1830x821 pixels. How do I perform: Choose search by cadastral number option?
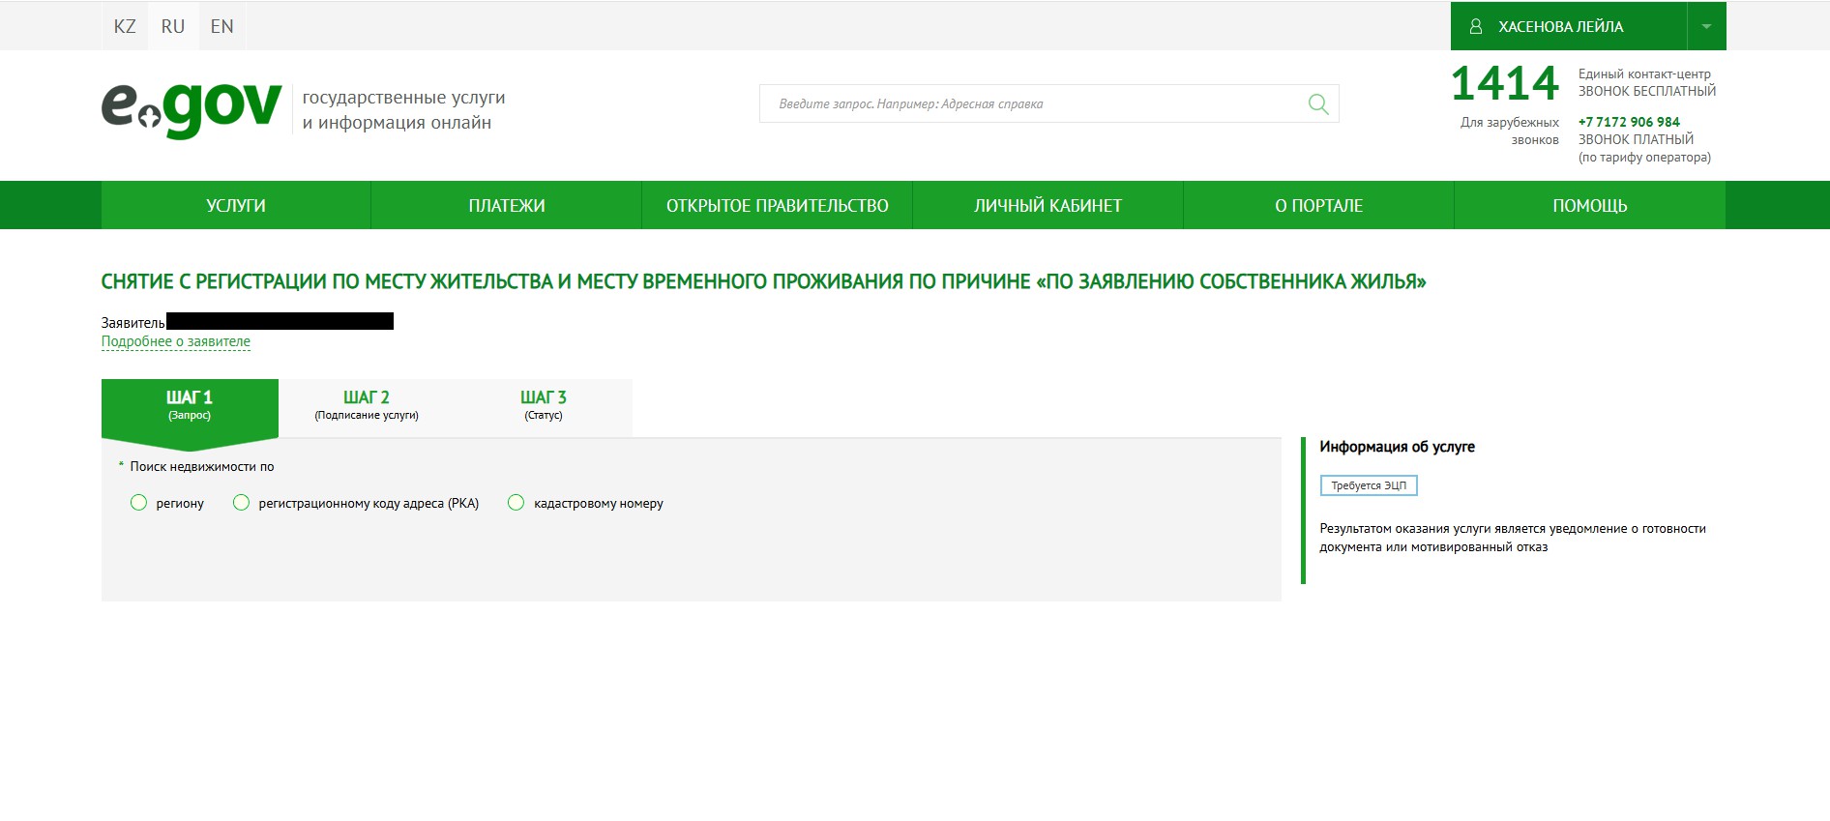(517, 503)
